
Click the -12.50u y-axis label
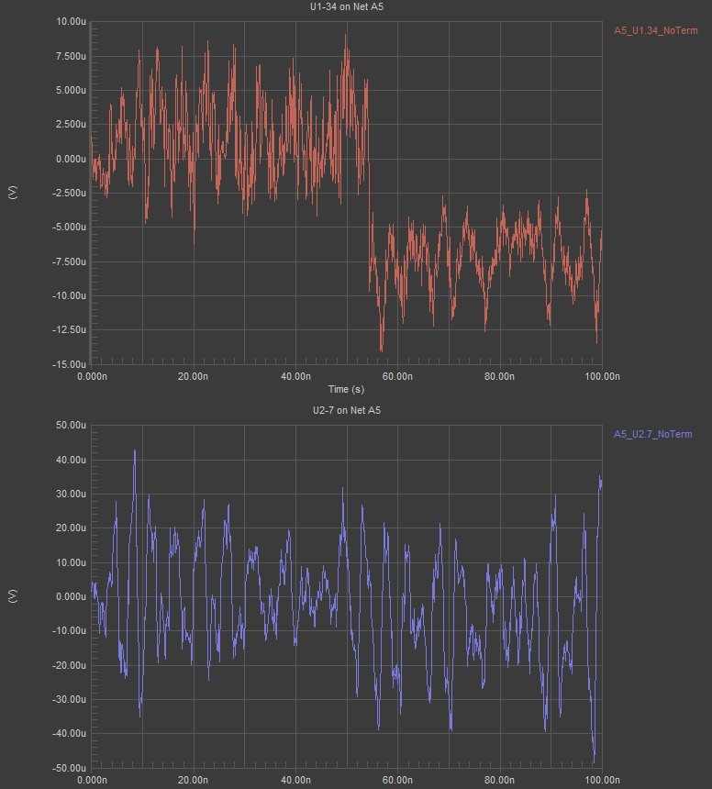pos(70,330)
